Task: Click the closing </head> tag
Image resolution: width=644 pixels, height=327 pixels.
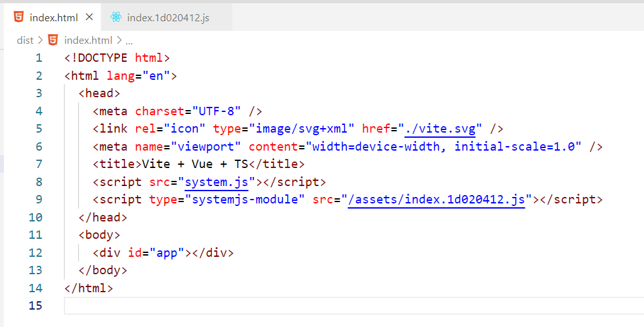Action: point(103,217)
